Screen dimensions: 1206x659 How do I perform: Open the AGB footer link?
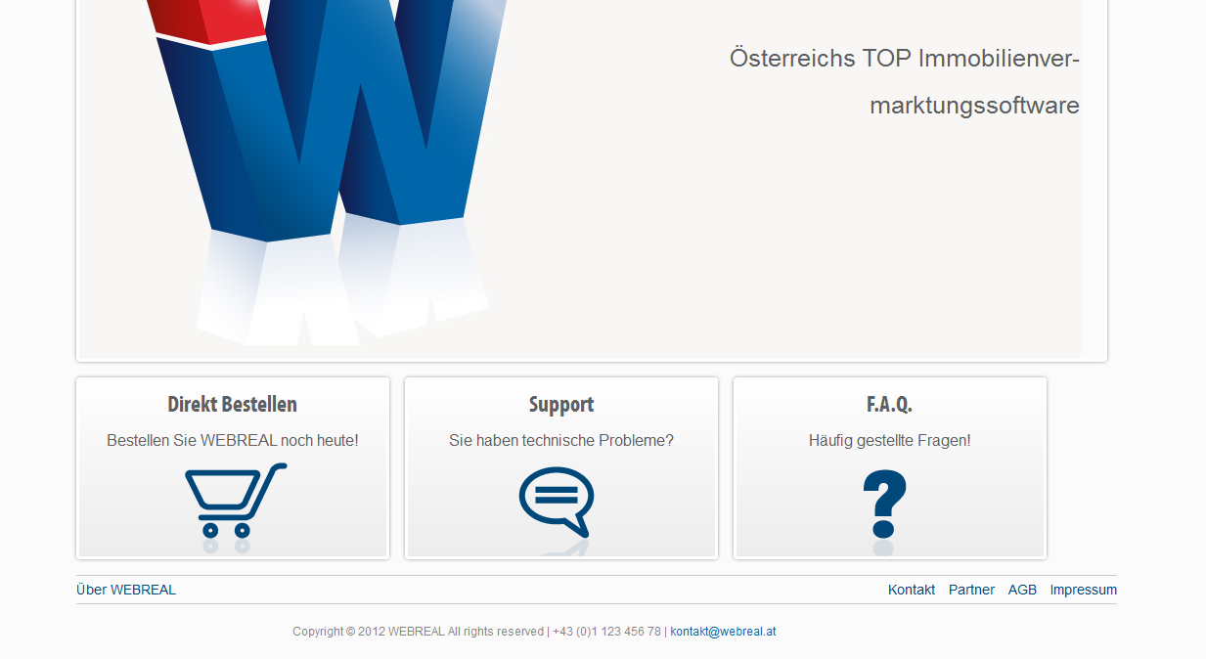(x=1022, y=590)
